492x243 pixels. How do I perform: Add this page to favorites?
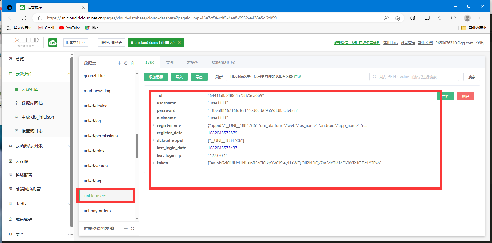397,18
